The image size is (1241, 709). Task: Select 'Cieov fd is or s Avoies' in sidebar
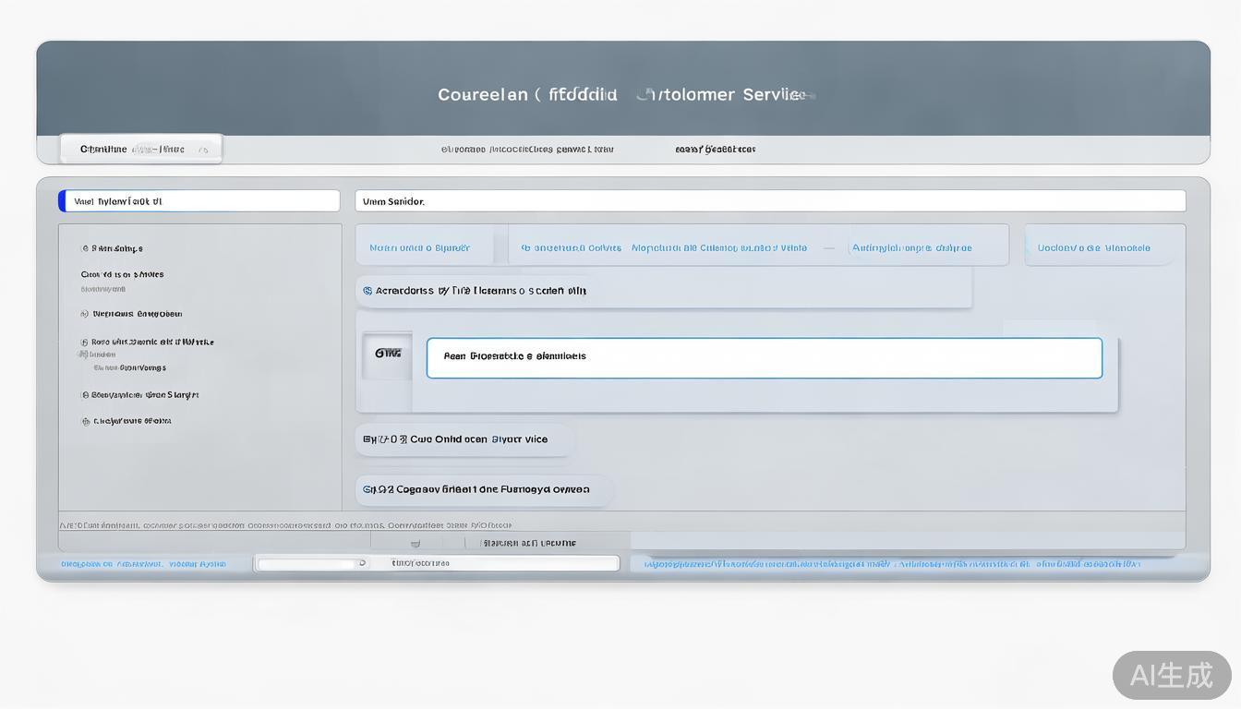click(x=122, y=275)
